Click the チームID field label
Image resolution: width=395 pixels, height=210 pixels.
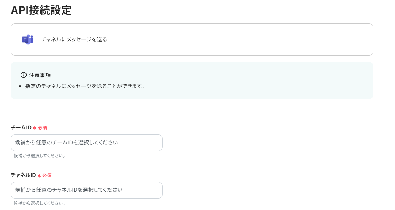(x=21, y=128)
